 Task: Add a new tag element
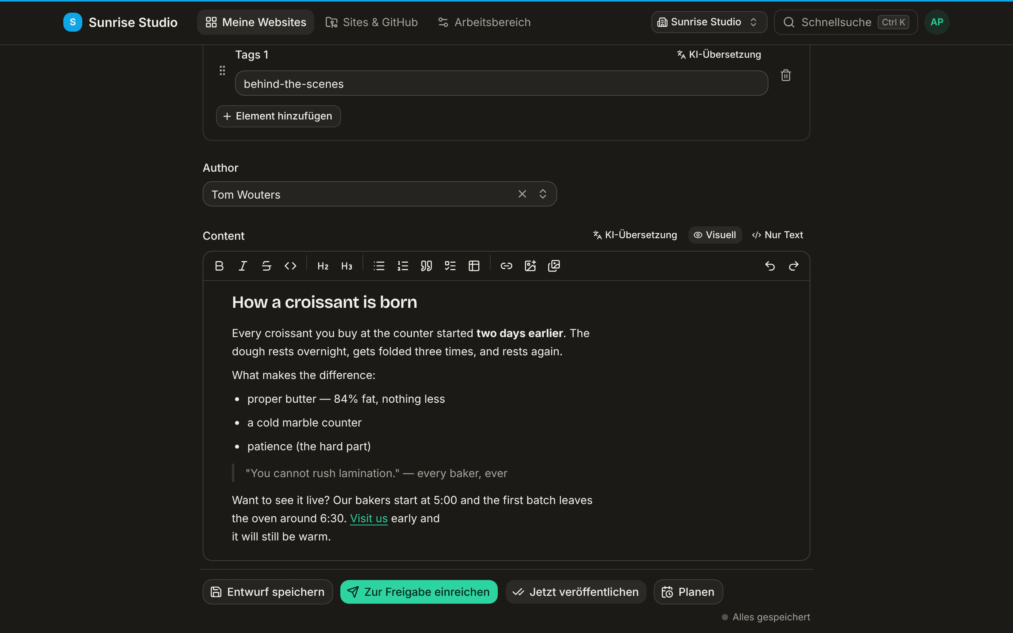tap(278, 116)
